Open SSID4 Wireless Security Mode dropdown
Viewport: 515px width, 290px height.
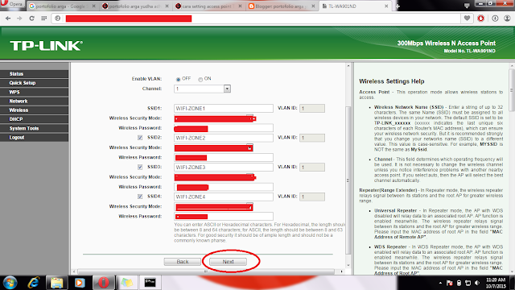[213, 207]
